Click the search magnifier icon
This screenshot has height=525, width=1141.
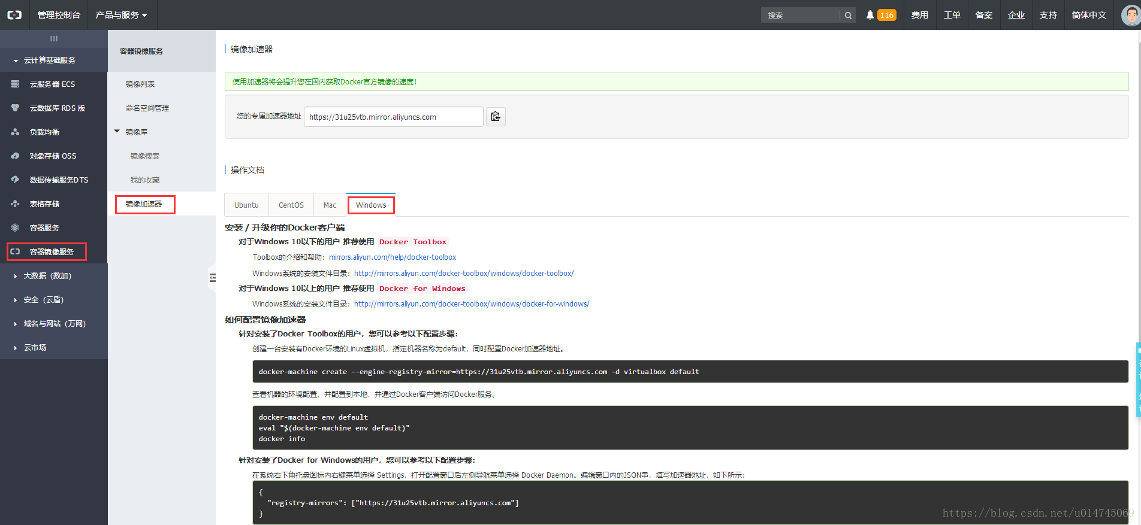[848, 16]
